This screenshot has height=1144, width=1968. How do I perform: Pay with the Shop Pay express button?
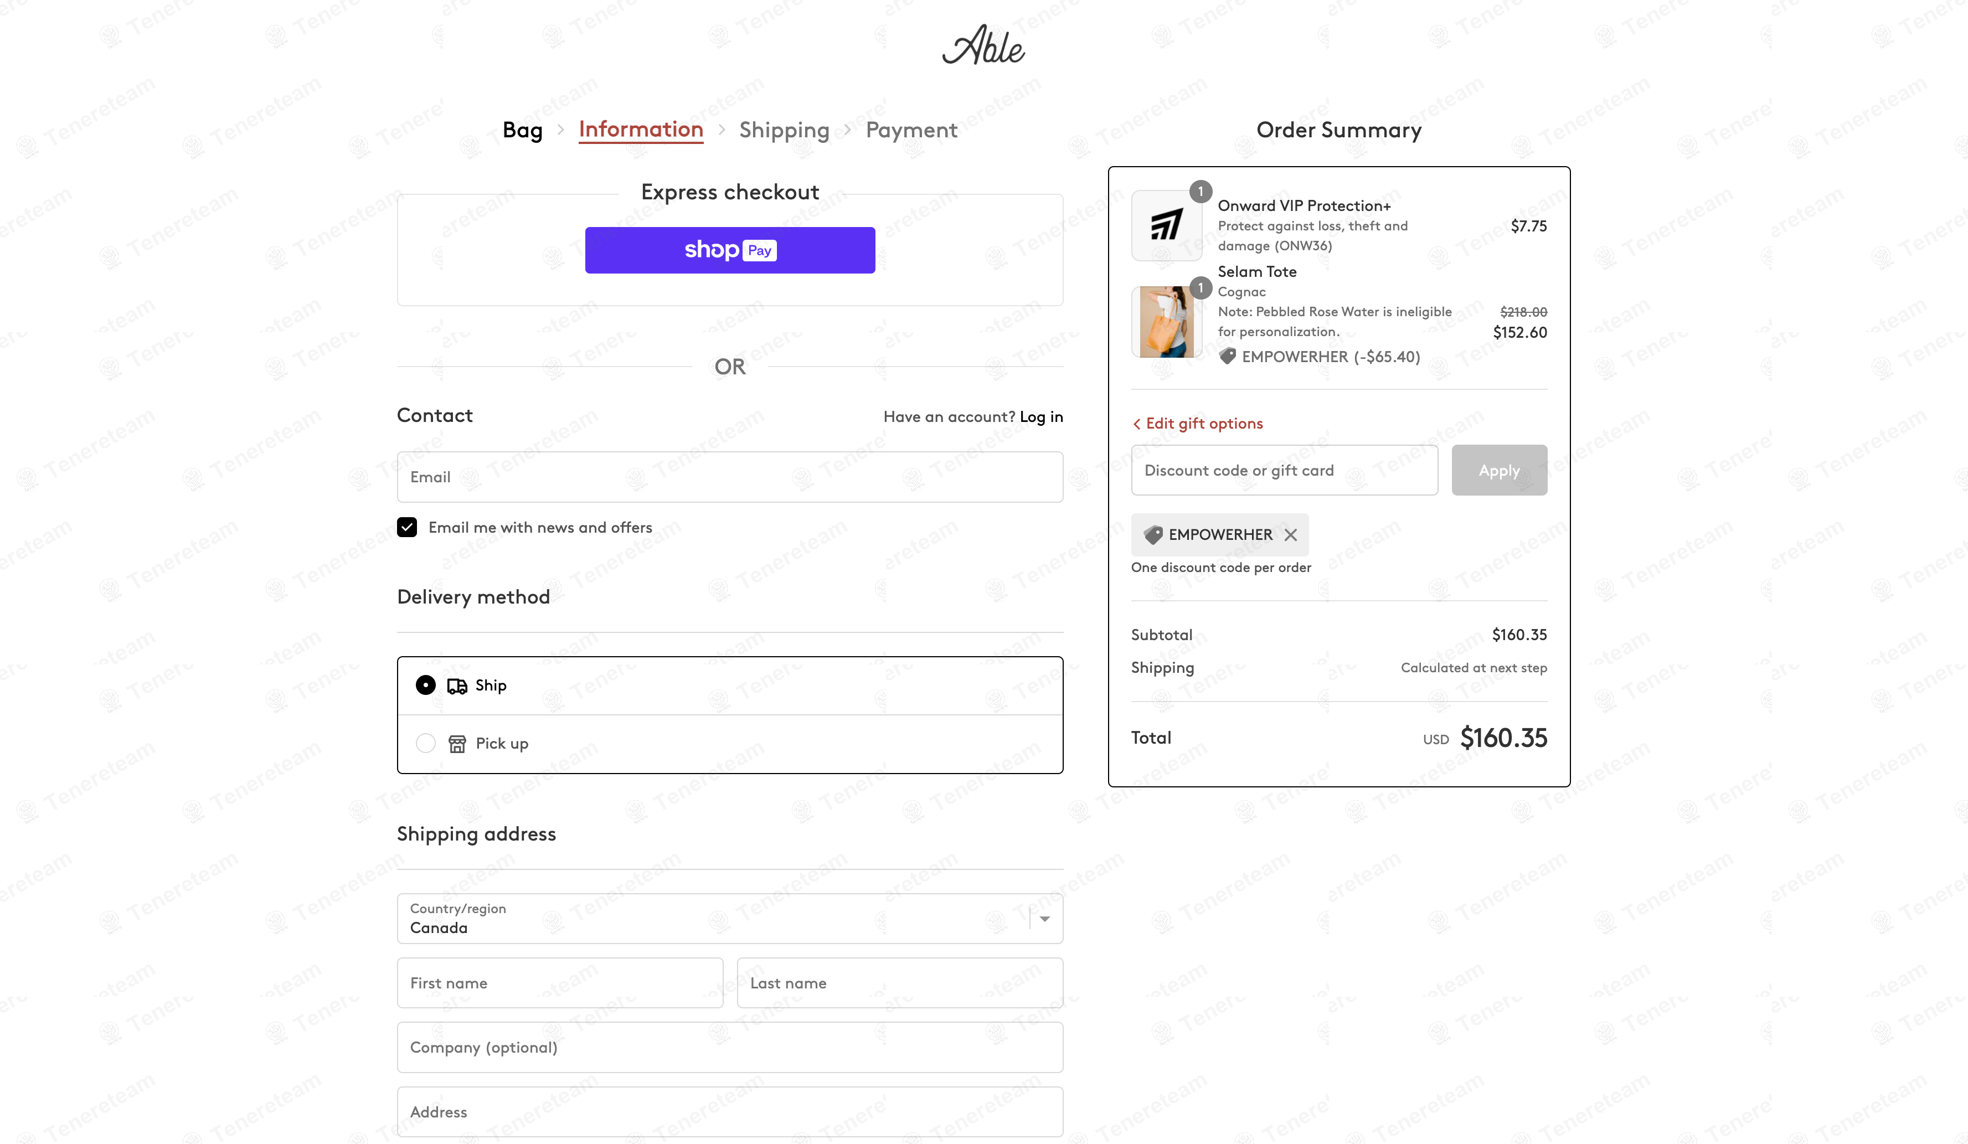click(729, 250)
